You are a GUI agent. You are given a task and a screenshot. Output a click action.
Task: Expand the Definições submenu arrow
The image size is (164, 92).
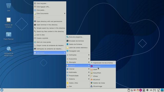89,55
